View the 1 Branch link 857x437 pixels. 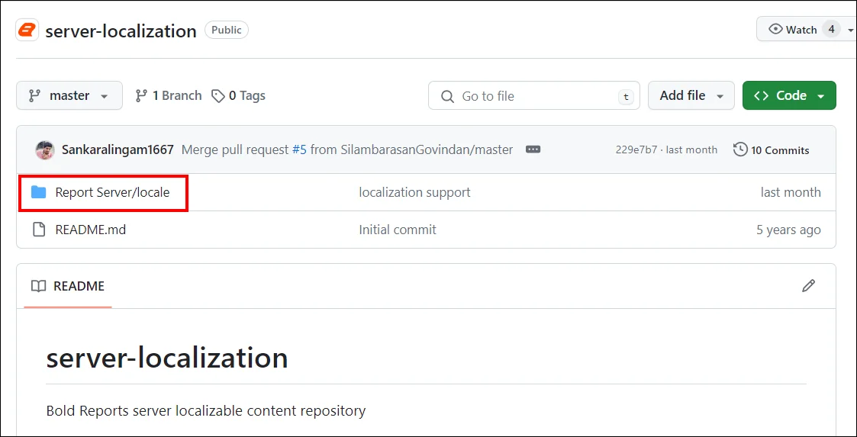pos(169,95)
